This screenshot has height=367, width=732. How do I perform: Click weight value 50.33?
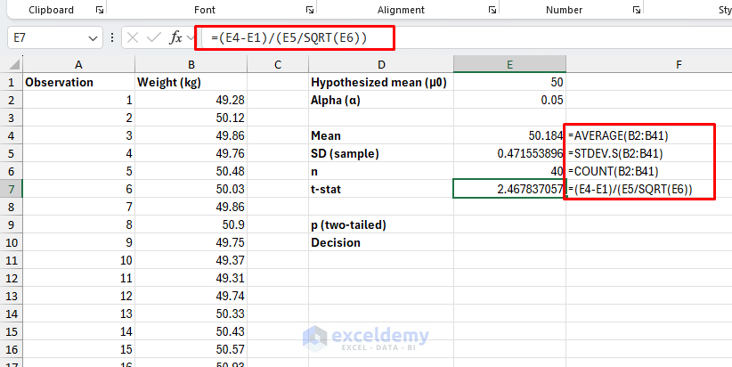click(x=191, y=314)
